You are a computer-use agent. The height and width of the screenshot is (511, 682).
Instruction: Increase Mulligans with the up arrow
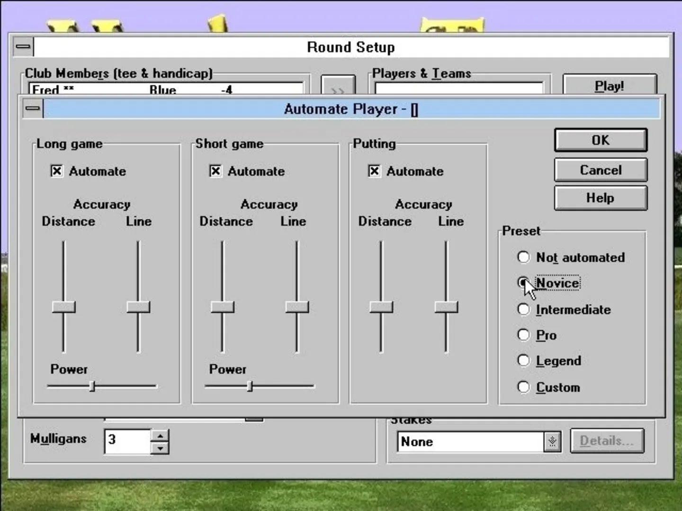tap(161, 435)
